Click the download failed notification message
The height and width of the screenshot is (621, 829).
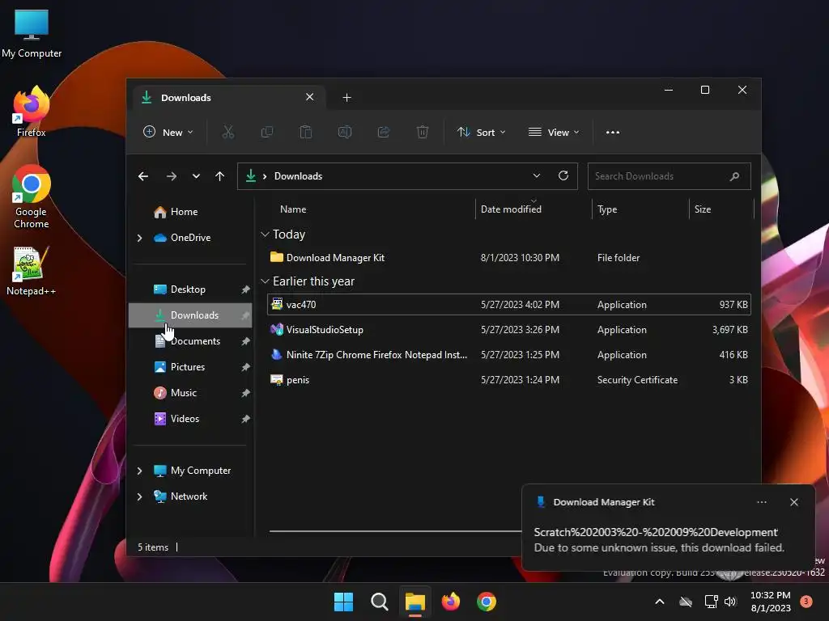pos(659,548)
